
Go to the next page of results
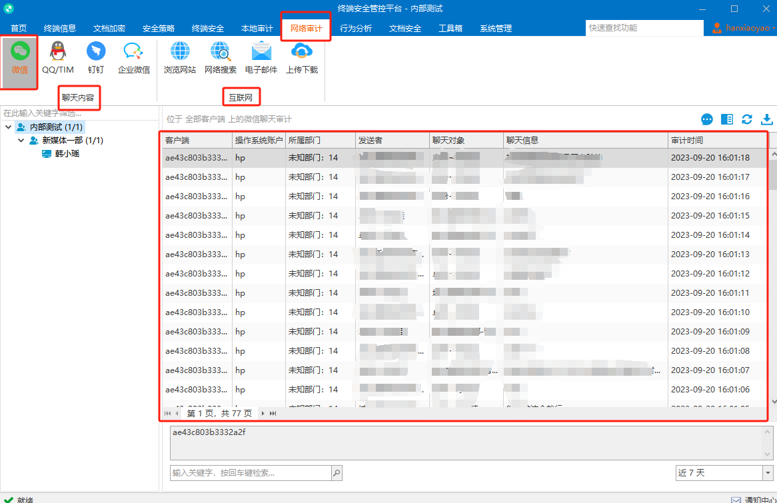[x=263, y=413]
